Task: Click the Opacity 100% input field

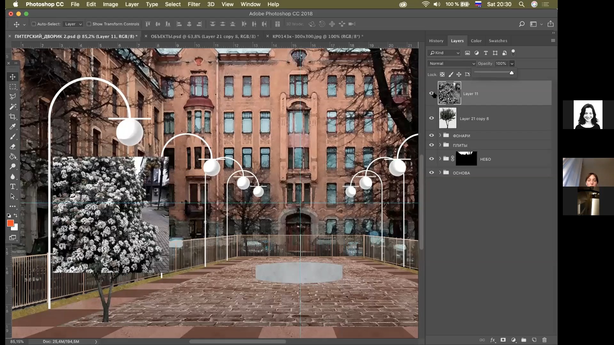Action: (x=501, y=64)
